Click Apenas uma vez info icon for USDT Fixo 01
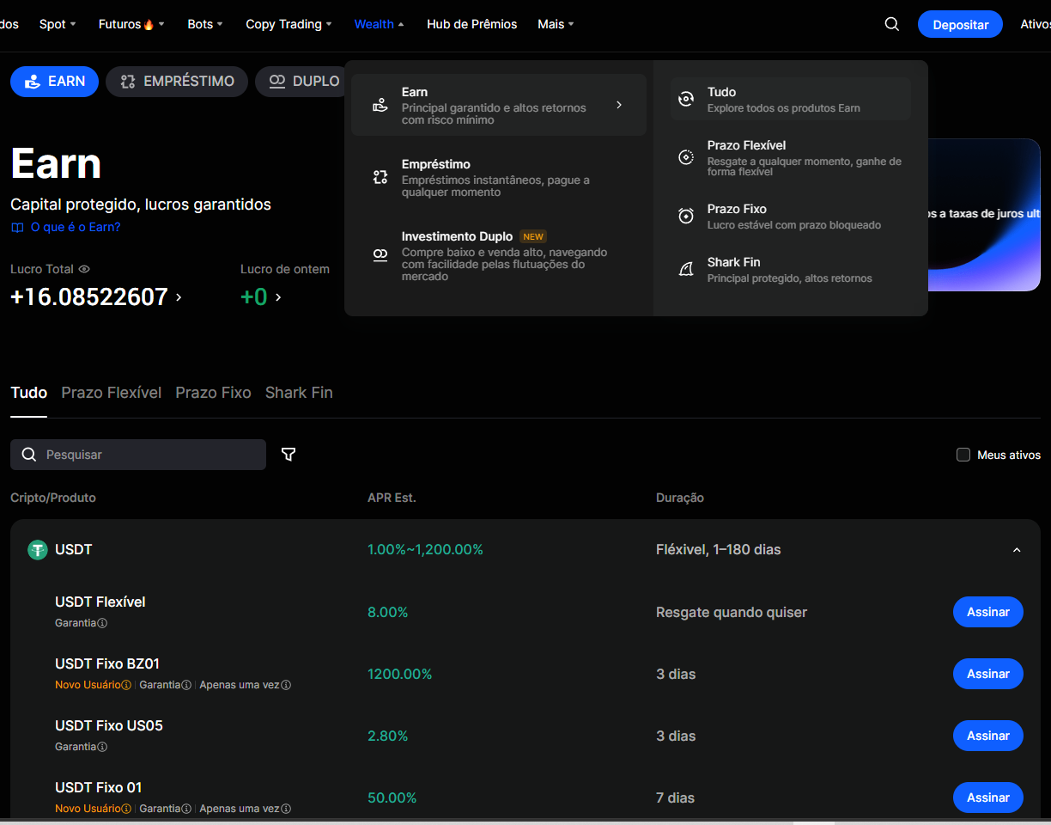Image resolution: width=1051 pixels, height=825 pixels. tap(286, 809)
